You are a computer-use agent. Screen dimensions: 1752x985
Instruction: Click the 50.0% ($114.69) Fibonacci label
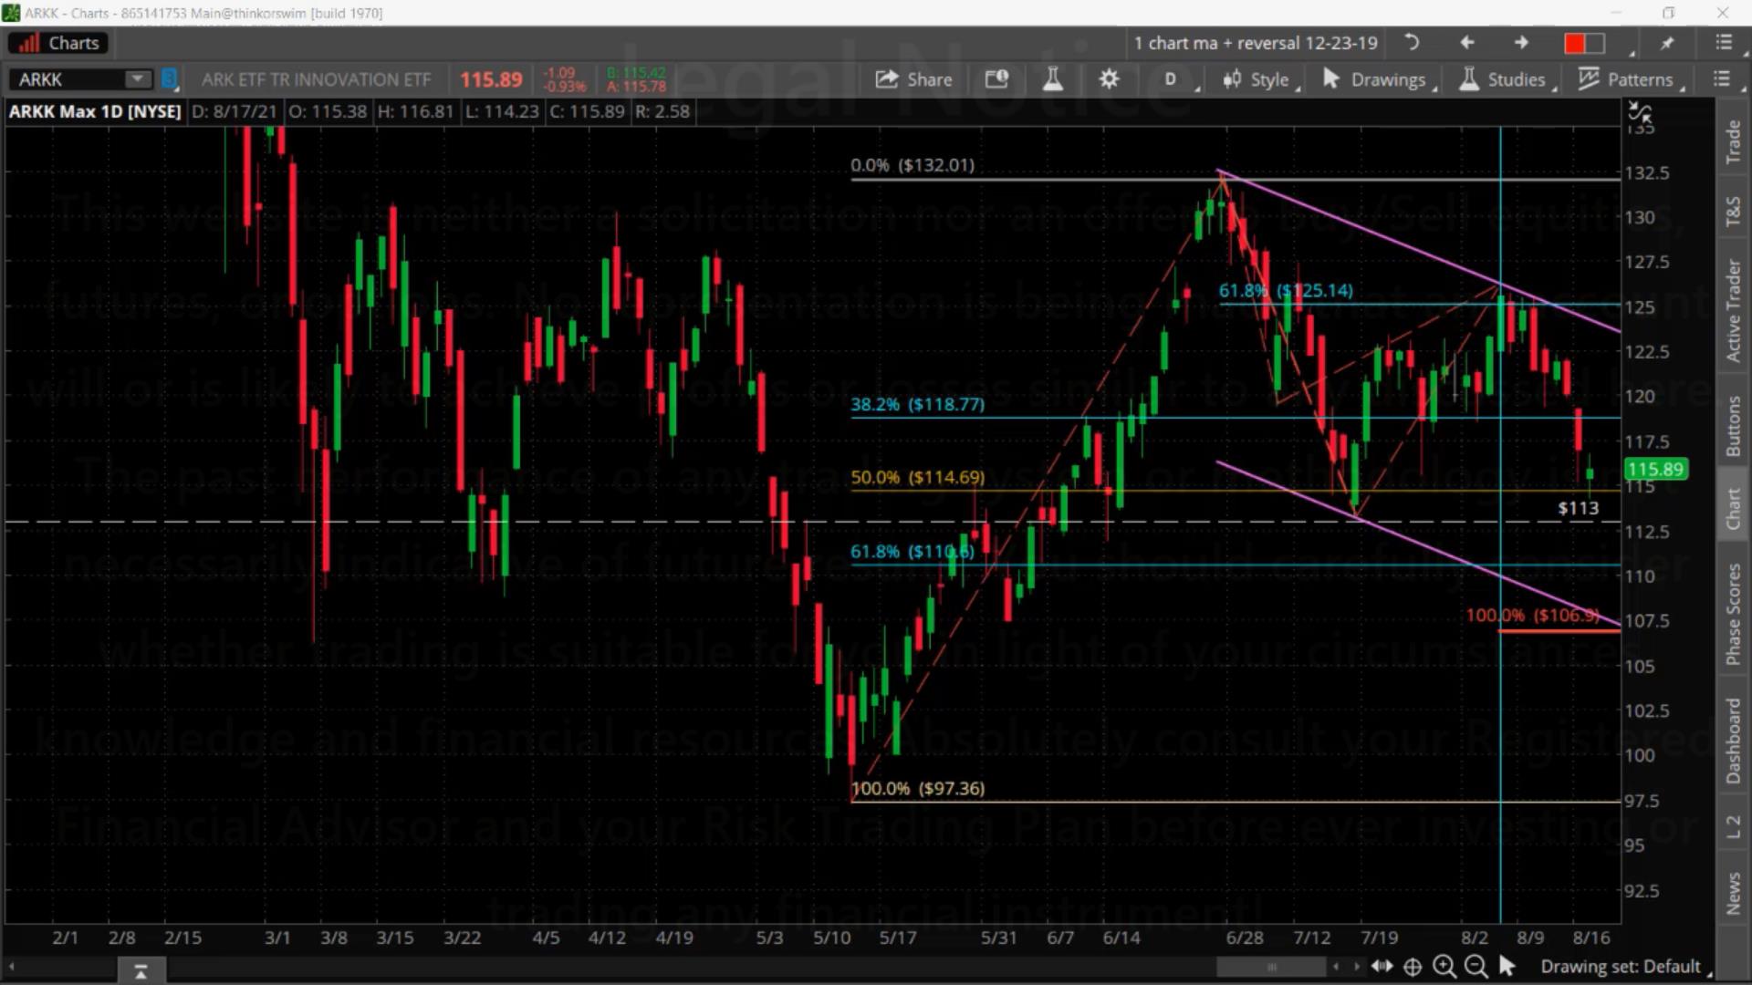(x=917, y=477)
